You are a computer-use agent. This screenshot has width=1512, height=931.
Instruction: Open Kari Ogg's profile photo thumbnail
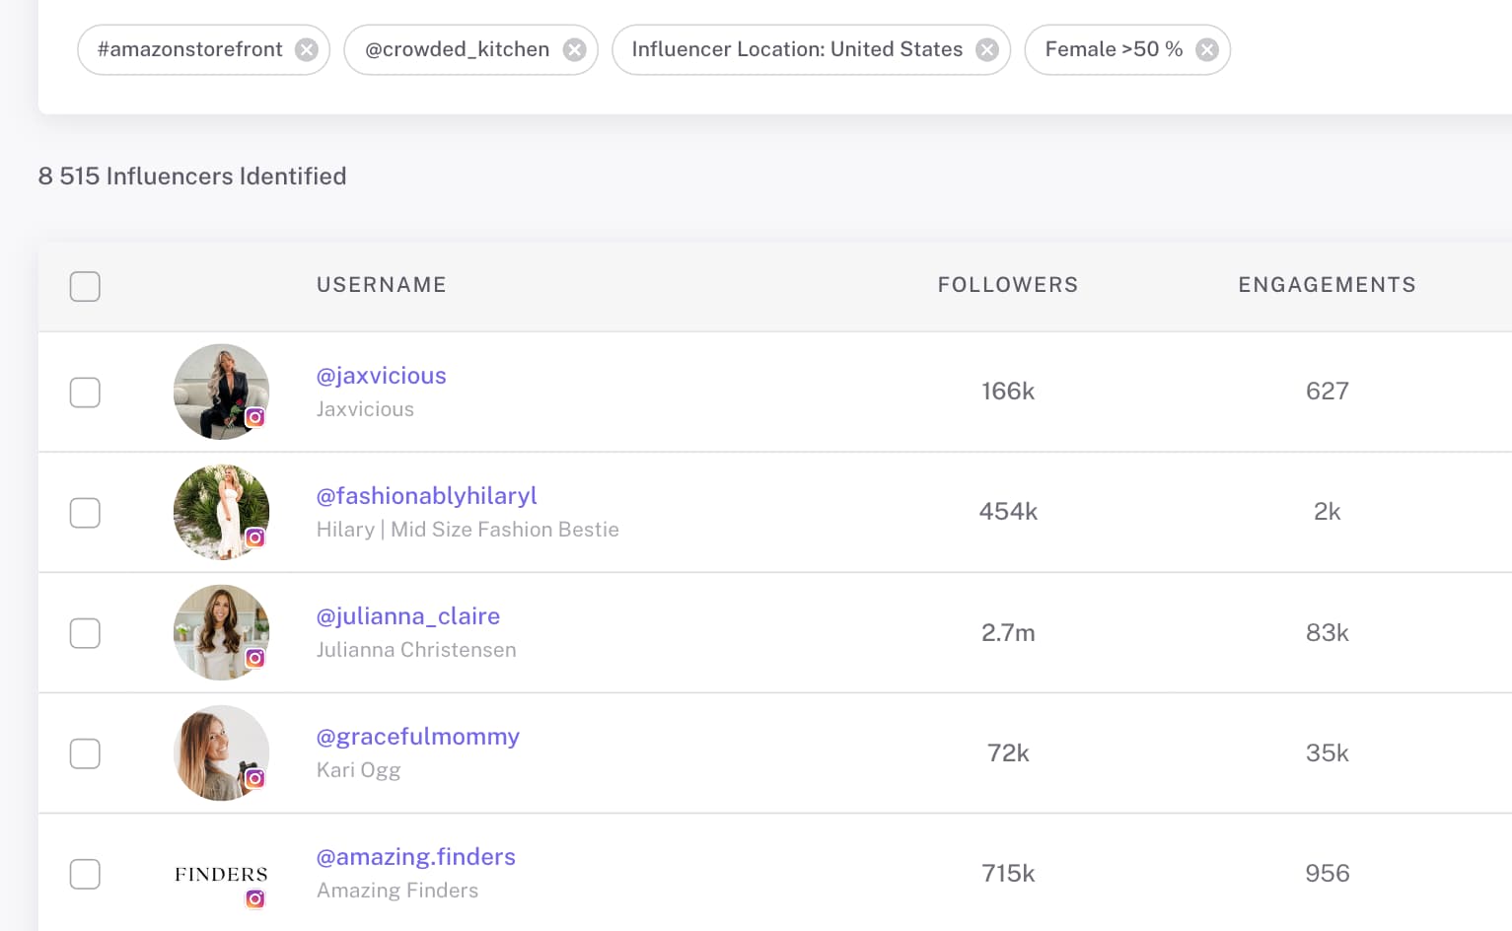pos(221,752)
